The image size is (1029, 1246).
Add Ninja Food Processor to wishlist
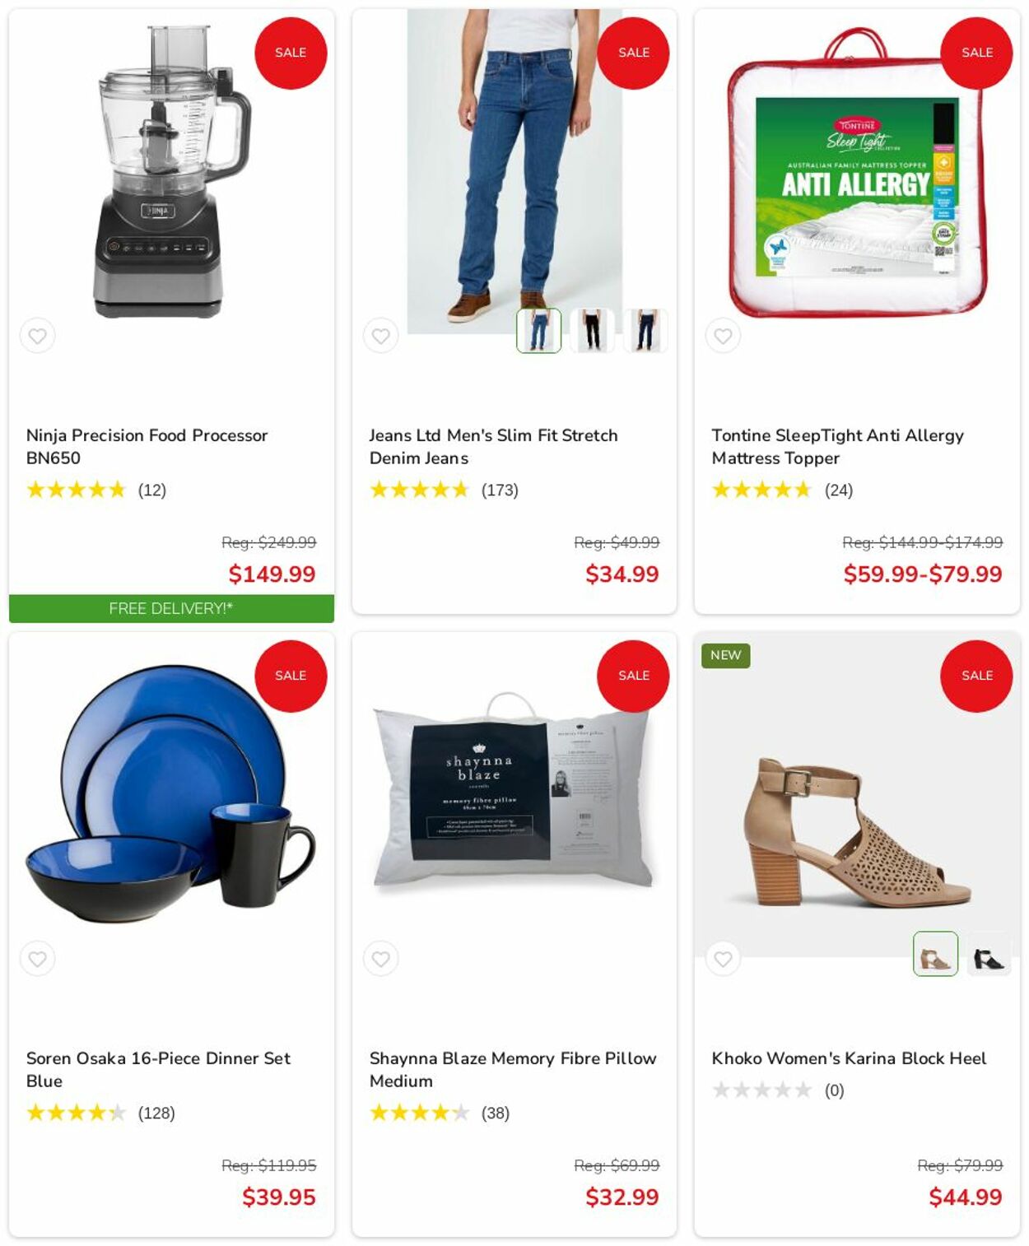coord(37,336)
